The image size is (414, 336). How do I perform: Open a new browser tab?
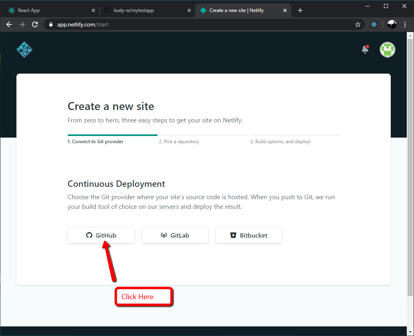[x=300, y=10]
